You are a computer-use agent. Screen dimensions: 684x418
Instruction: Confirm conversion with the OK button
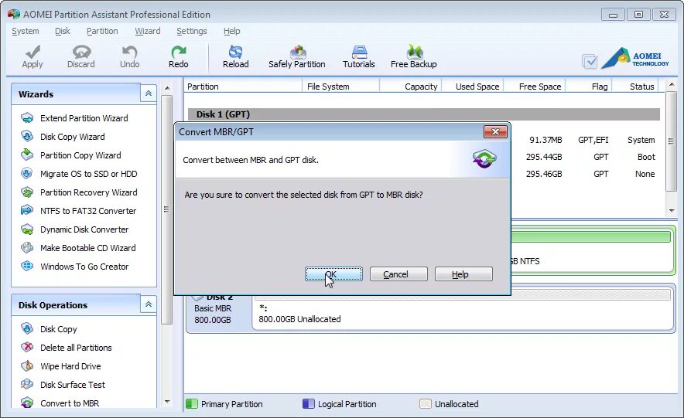(333, 274)
